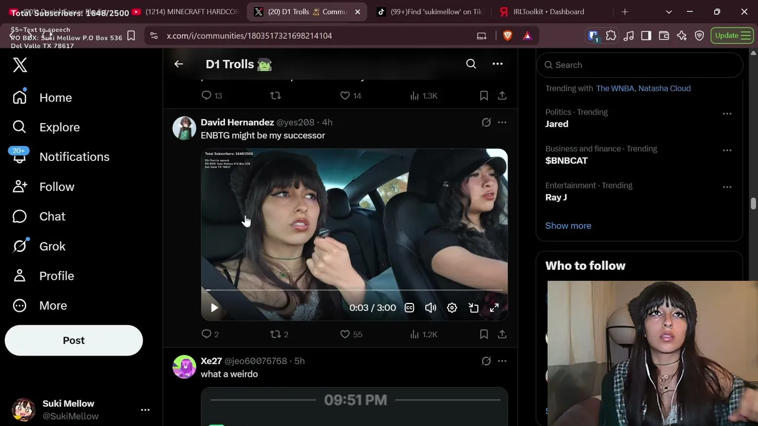
Task: Open options for the Jared trend
Action: (727, 114)
